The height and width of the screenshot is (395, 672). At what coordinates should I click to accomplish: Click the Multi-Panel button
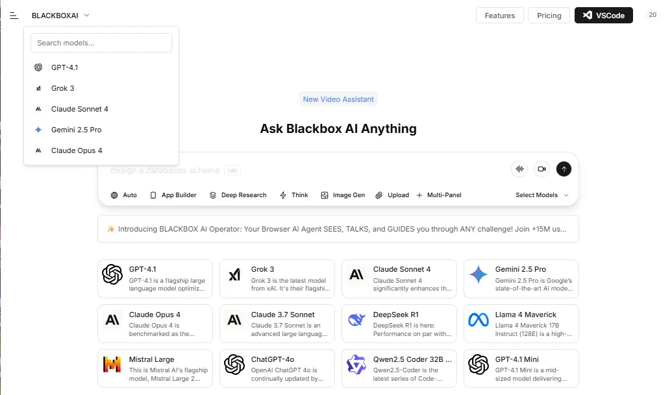pyautogui.click(x=439, y=195)
